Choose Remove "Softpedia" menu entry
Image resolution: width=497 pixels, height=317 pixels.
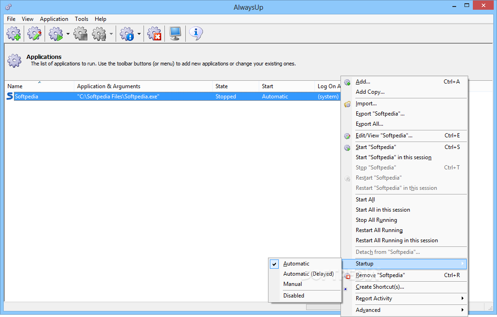[404, 275]
